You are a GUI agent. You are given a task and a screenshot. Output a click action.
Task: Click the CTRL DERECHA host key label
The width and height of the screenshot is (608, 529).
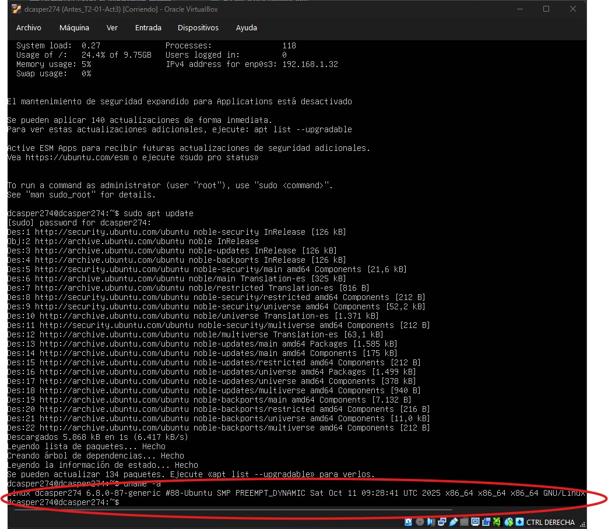coord(550,522)
